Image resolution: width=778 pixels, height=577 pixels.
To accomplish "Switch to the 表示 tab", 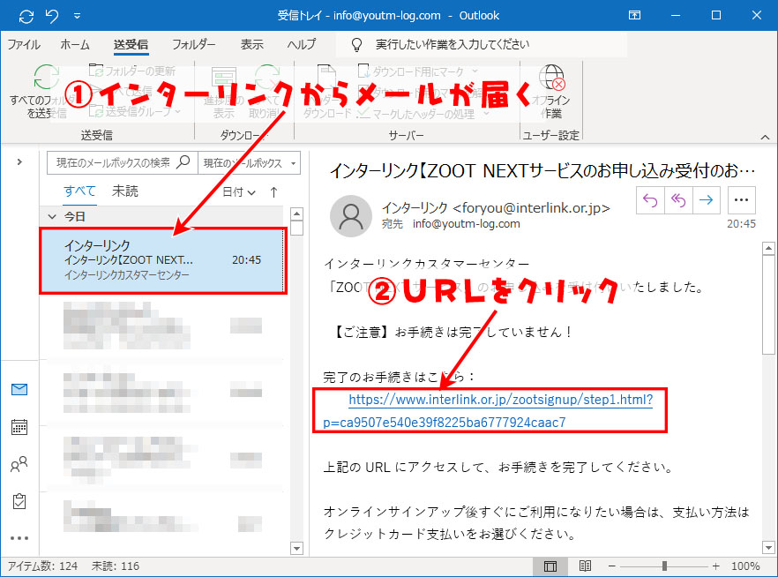I will coord(251,45).
